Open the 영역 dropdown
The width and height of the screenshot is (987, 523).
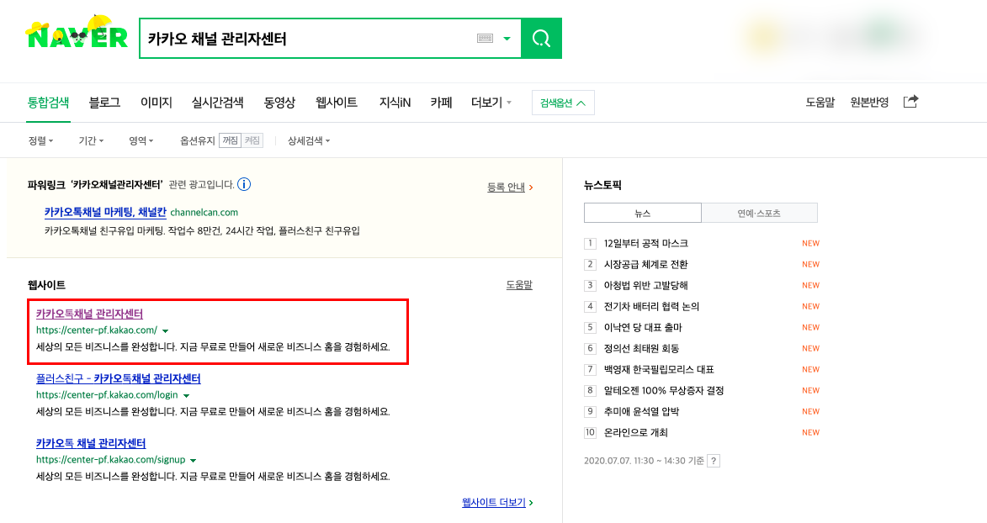pos(141,141)
